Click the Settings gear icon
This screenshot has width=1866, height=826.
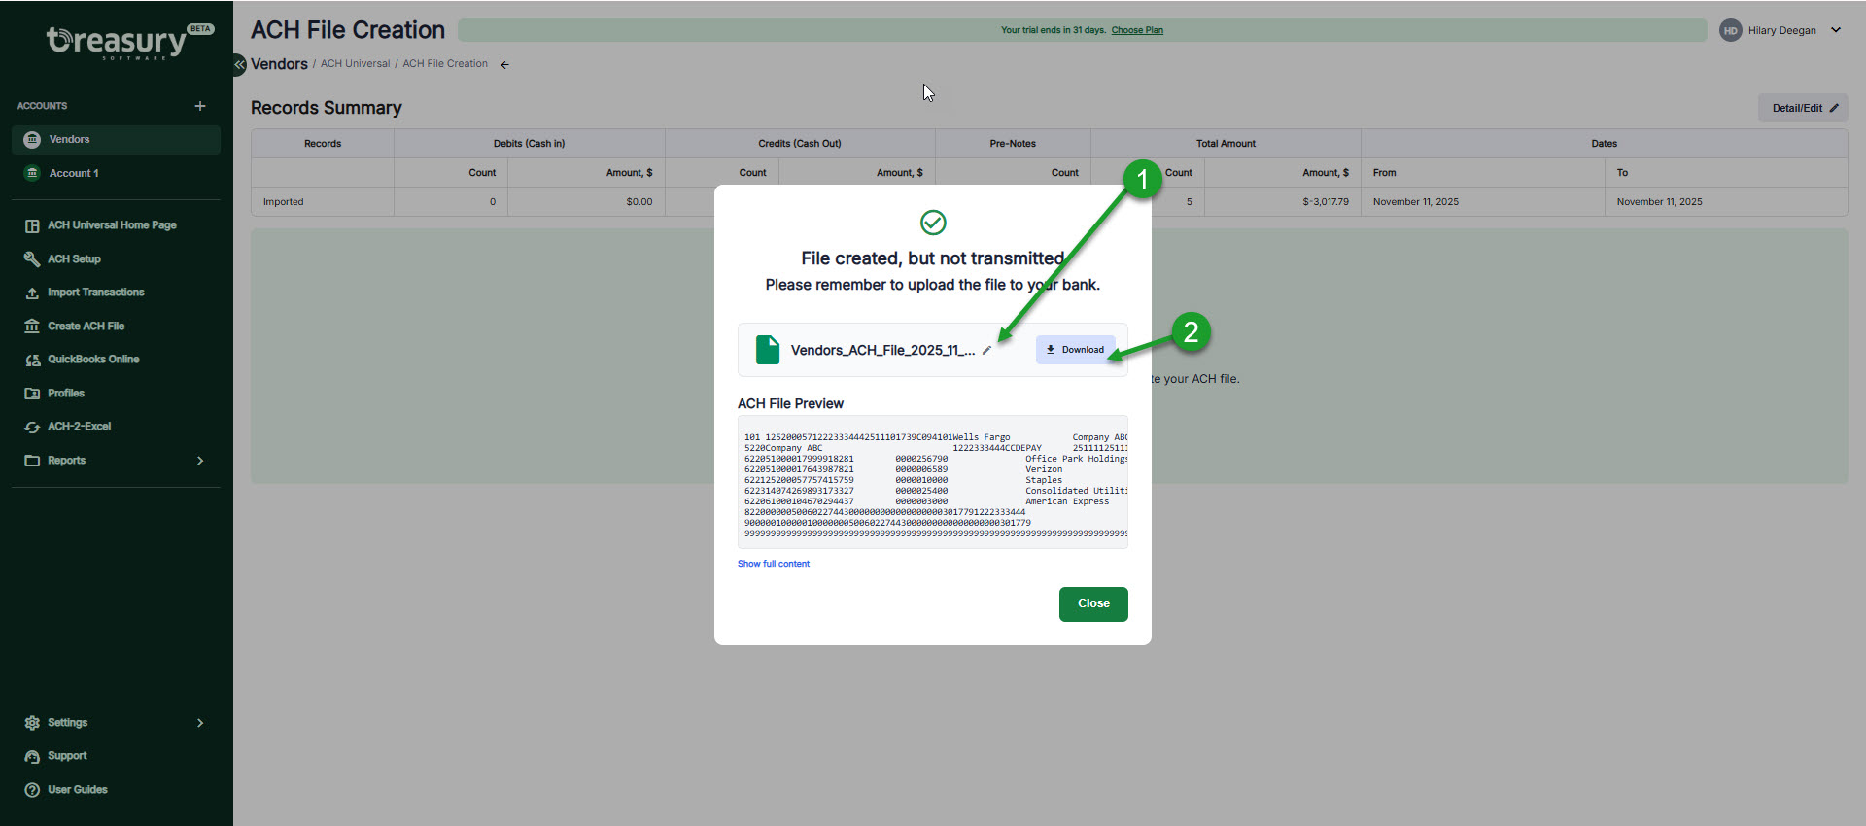click(32, 723)
